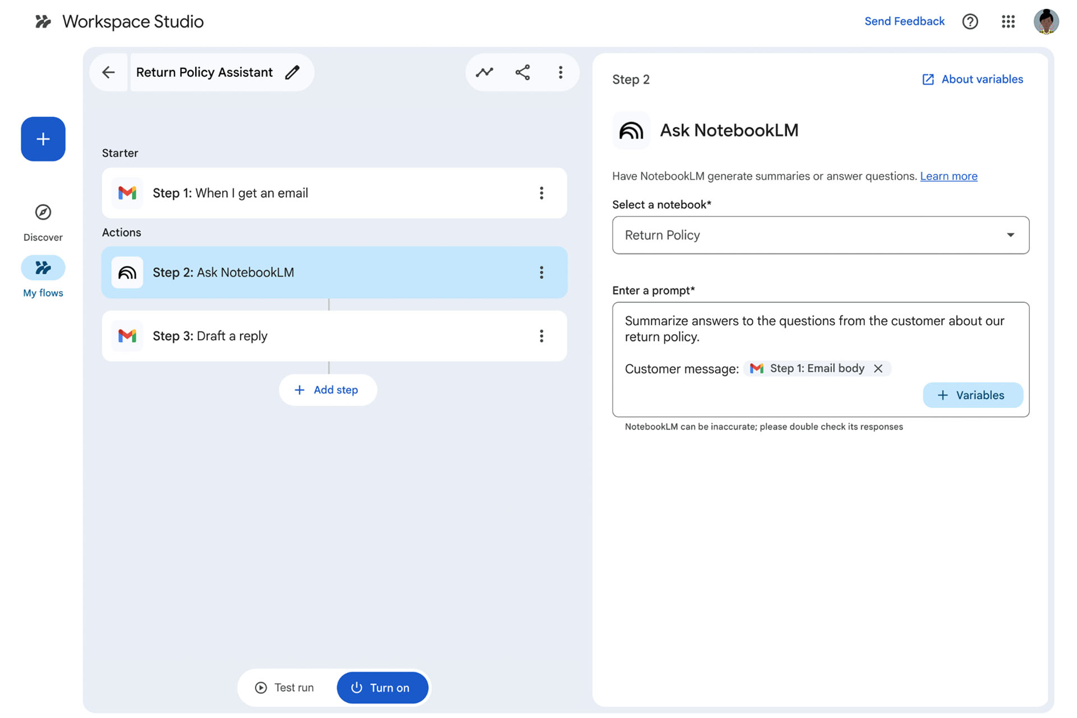
Task: Go to My flows
Action: click(43, 277)
